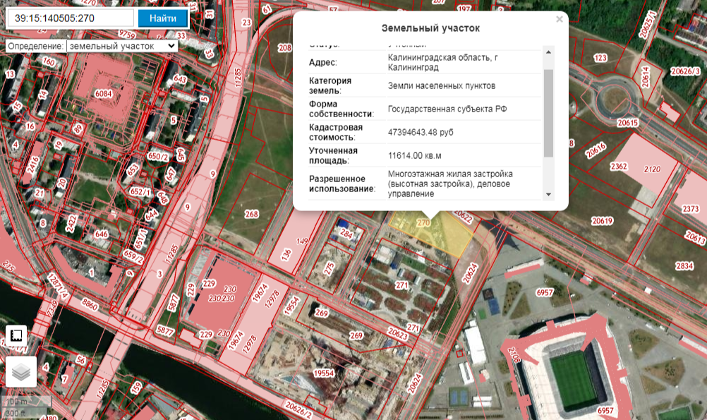Viewport: 707px width, 420px height.
Task: Click parcel label 208 on map
Action: pyautogui.click(x=285, y=47)
